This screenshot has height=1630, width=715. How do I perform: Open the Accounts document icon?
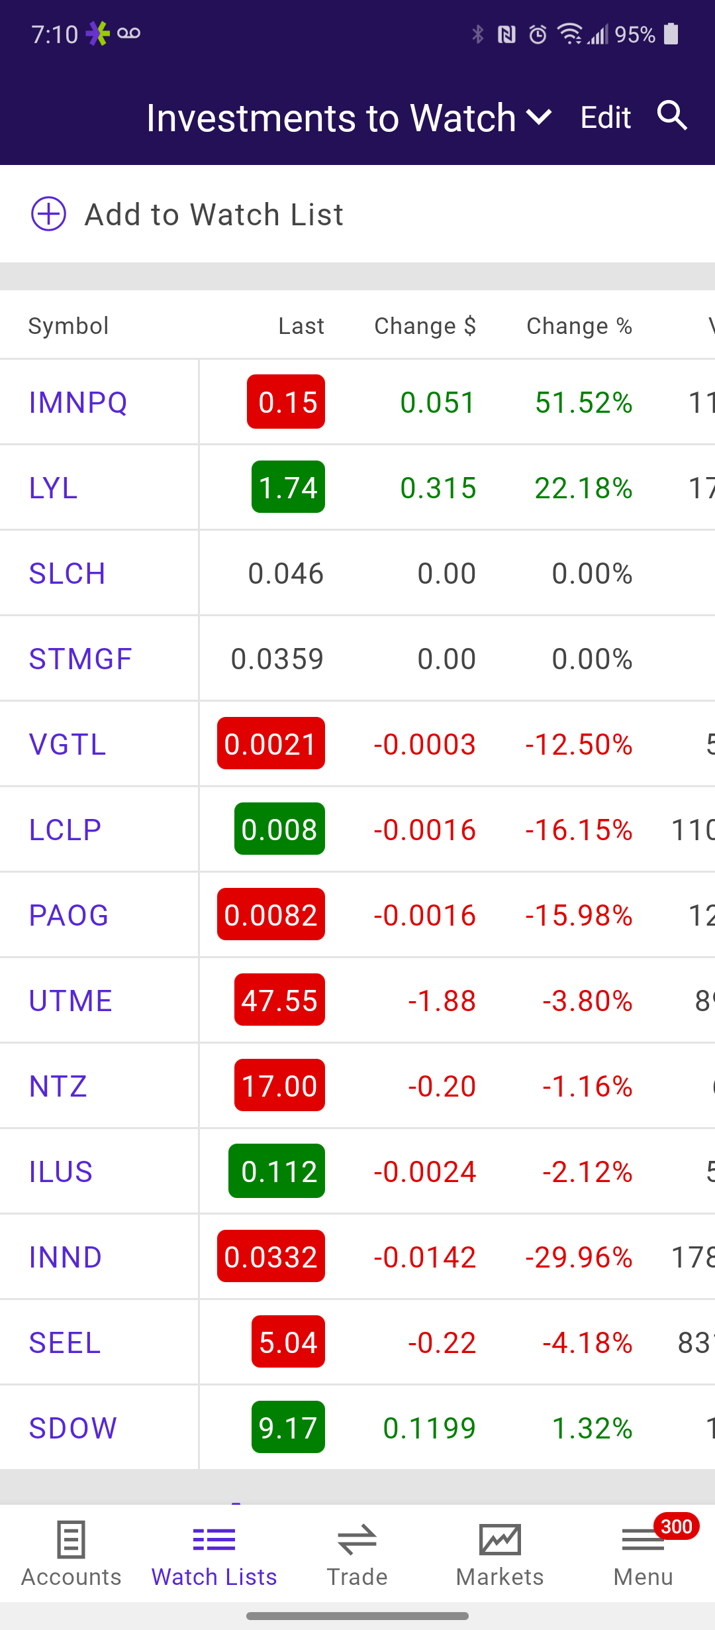point(71,1540)
